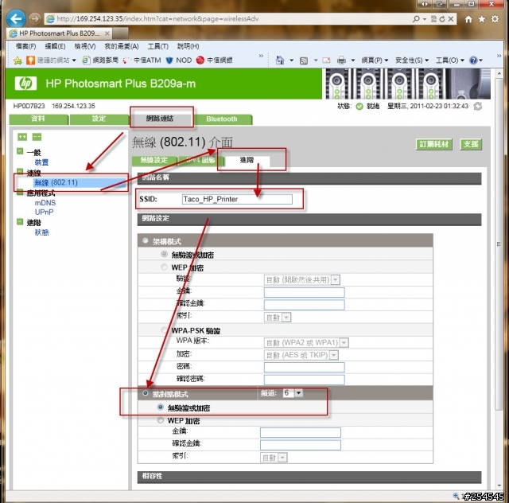Click the RSS feeds icon in command bar
Image resolution: width=509 pixels, height=503 pixels.
coord(304,60)
